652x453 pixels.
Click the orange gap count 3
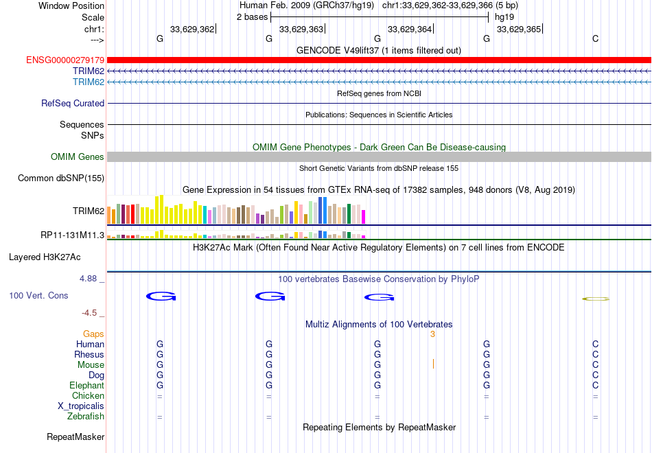click(x=432, y=334)
